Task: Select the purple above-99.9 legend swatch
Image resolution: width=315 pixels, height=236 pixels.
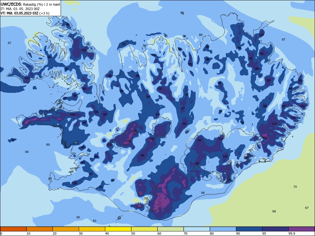Action: pos(301,229)
